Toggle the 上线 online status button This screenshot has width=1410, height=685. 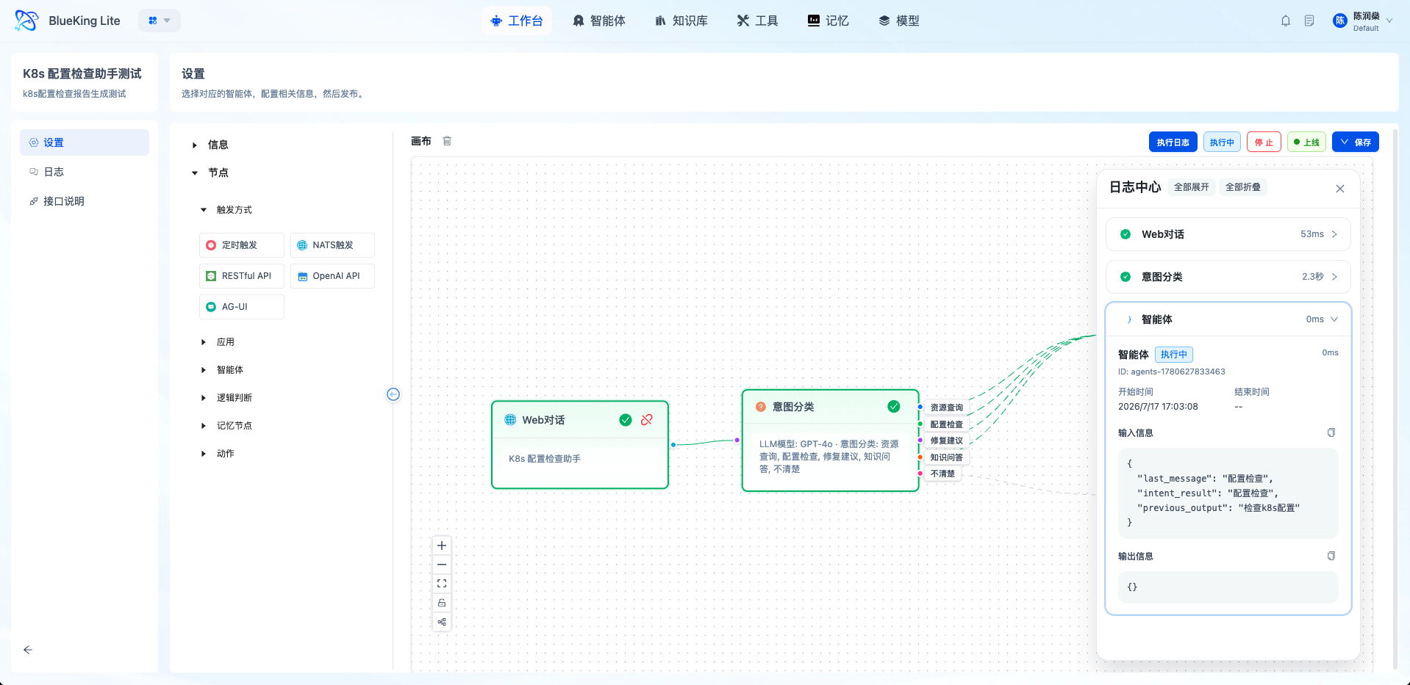pos(1306,142)
